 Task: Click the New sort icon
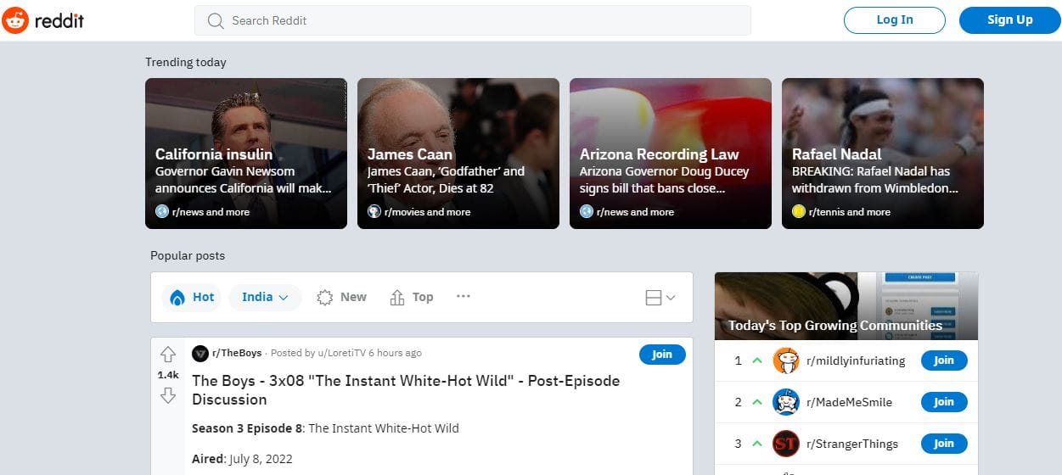[324, 298]
